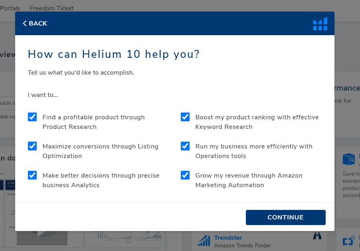
Task: Click the CONTINUE button
Action: tap(286, 217)
